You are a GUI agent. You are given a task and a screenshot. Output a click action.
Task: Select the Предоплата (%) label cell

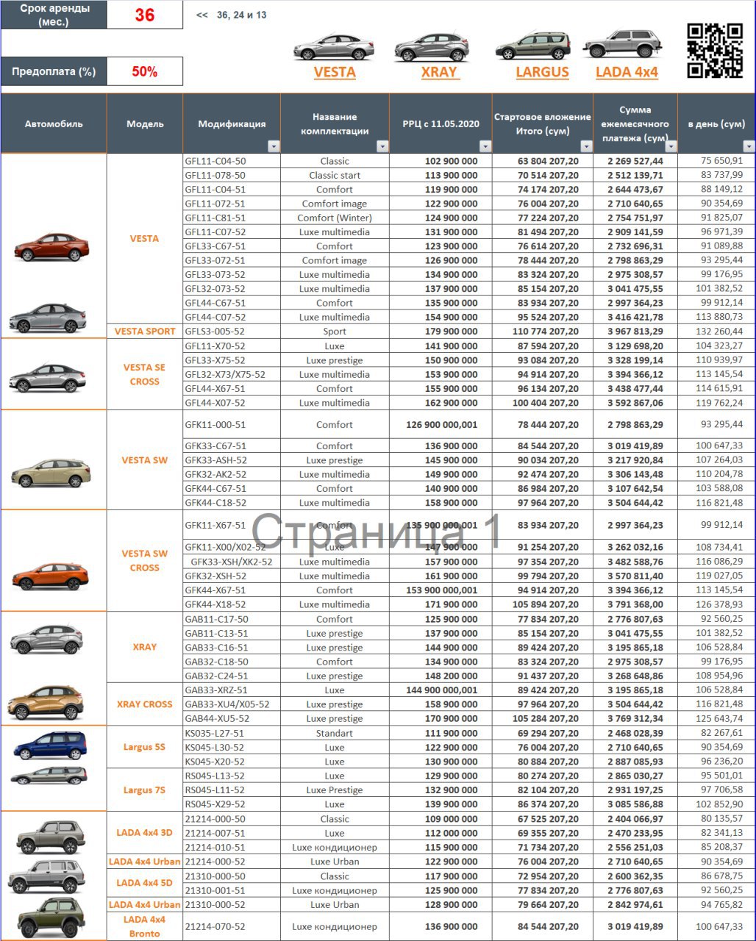[54, 71]
